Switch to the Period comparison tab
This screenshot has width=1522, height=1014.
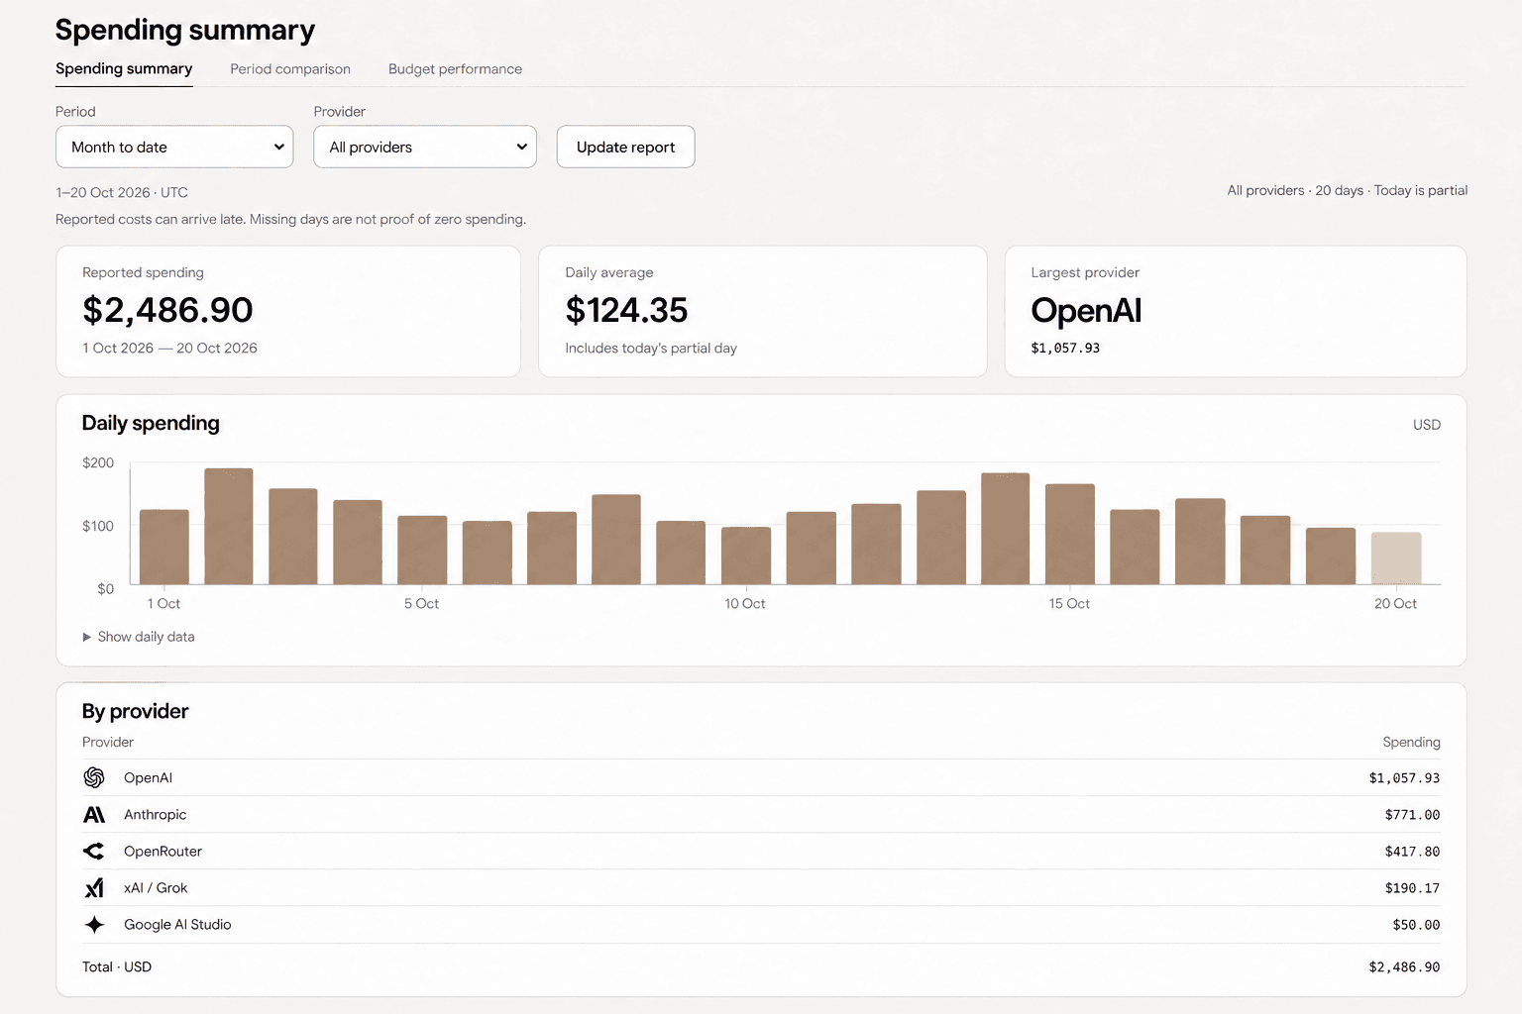(x=290, y=68)
